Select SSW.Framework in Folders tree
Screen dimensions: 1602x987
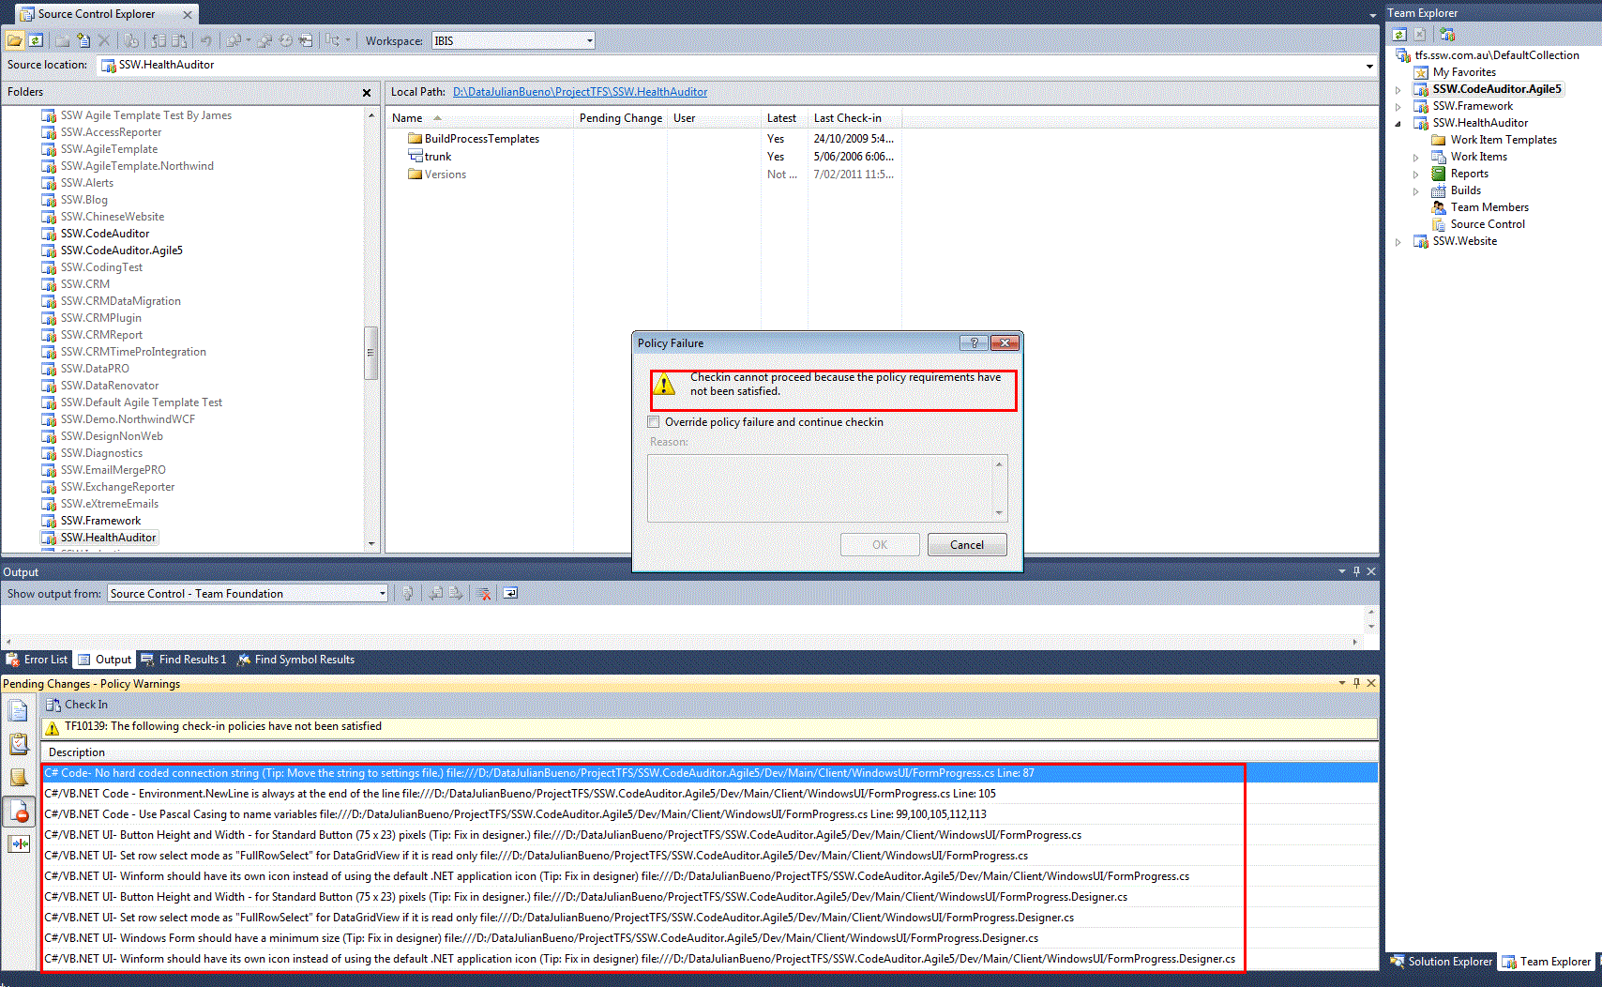pos(100,521)
